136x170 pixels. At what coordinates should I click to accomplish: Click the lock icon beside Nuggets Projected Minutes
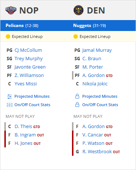[x=77, y=96]
